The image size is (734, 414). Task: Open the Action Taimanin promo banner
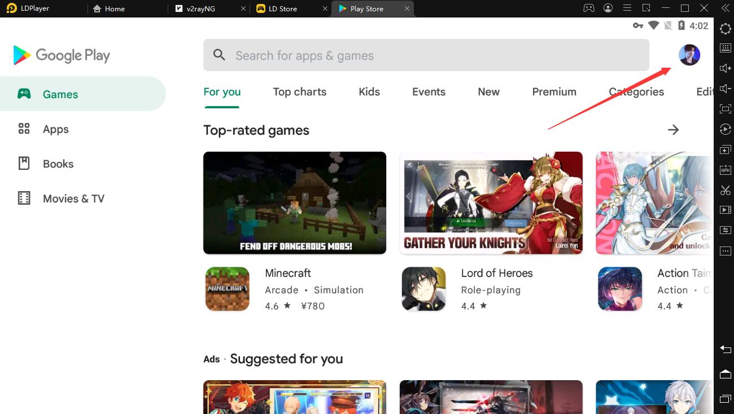[x=654, y=203]
